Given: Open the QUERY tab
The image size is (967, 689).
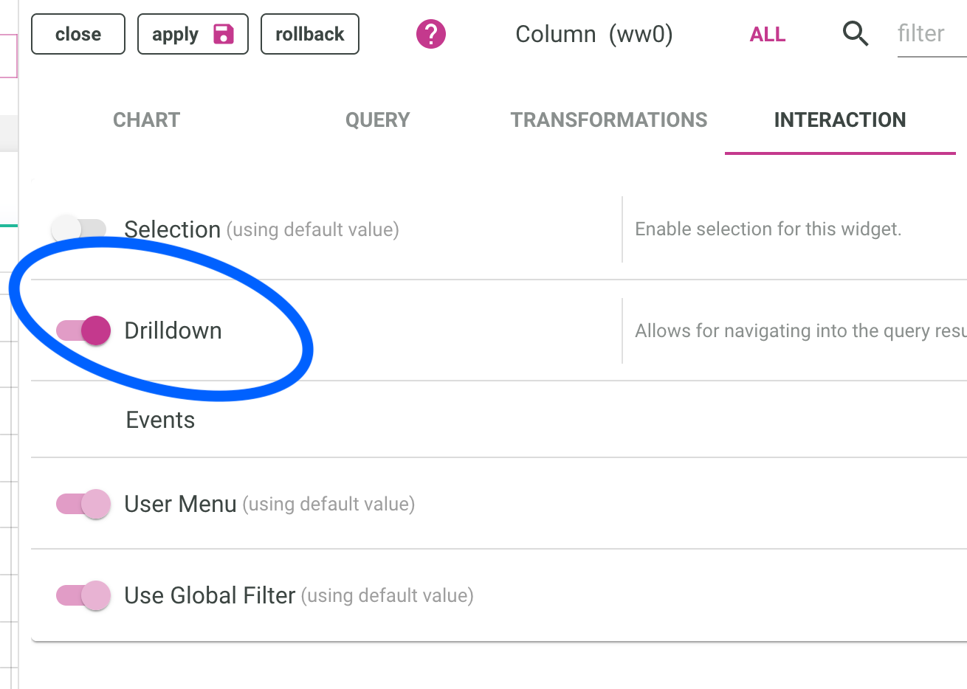Looking at the screenshot, I should click(x=377, y=120).
